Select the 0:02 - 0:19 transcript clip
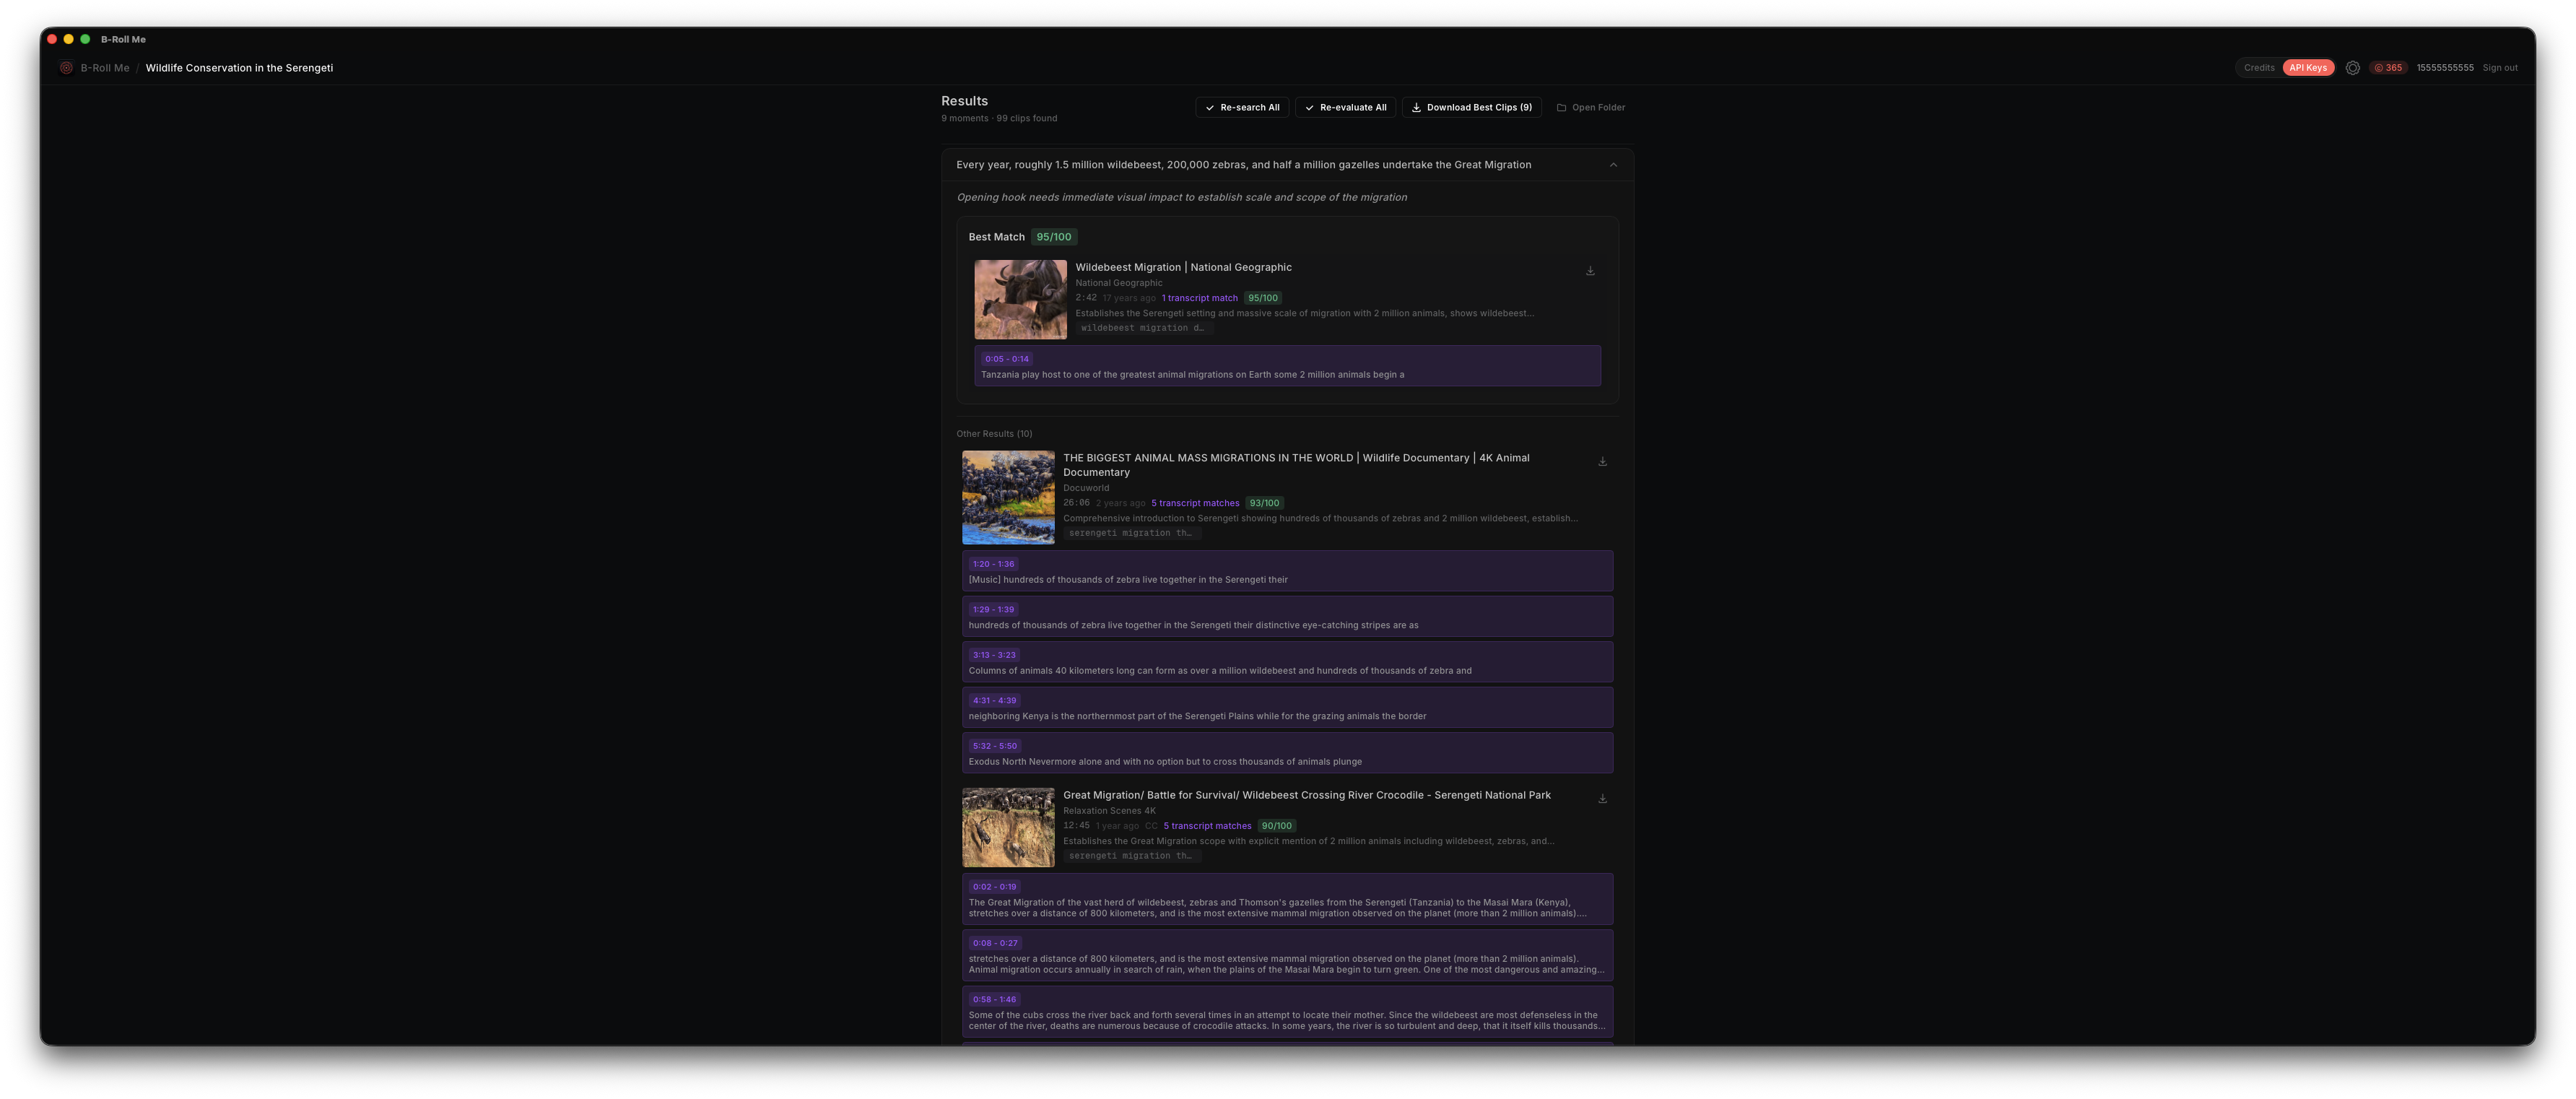The height and width of the screenshot is (1099, 2576). [x=1287, y=899]
